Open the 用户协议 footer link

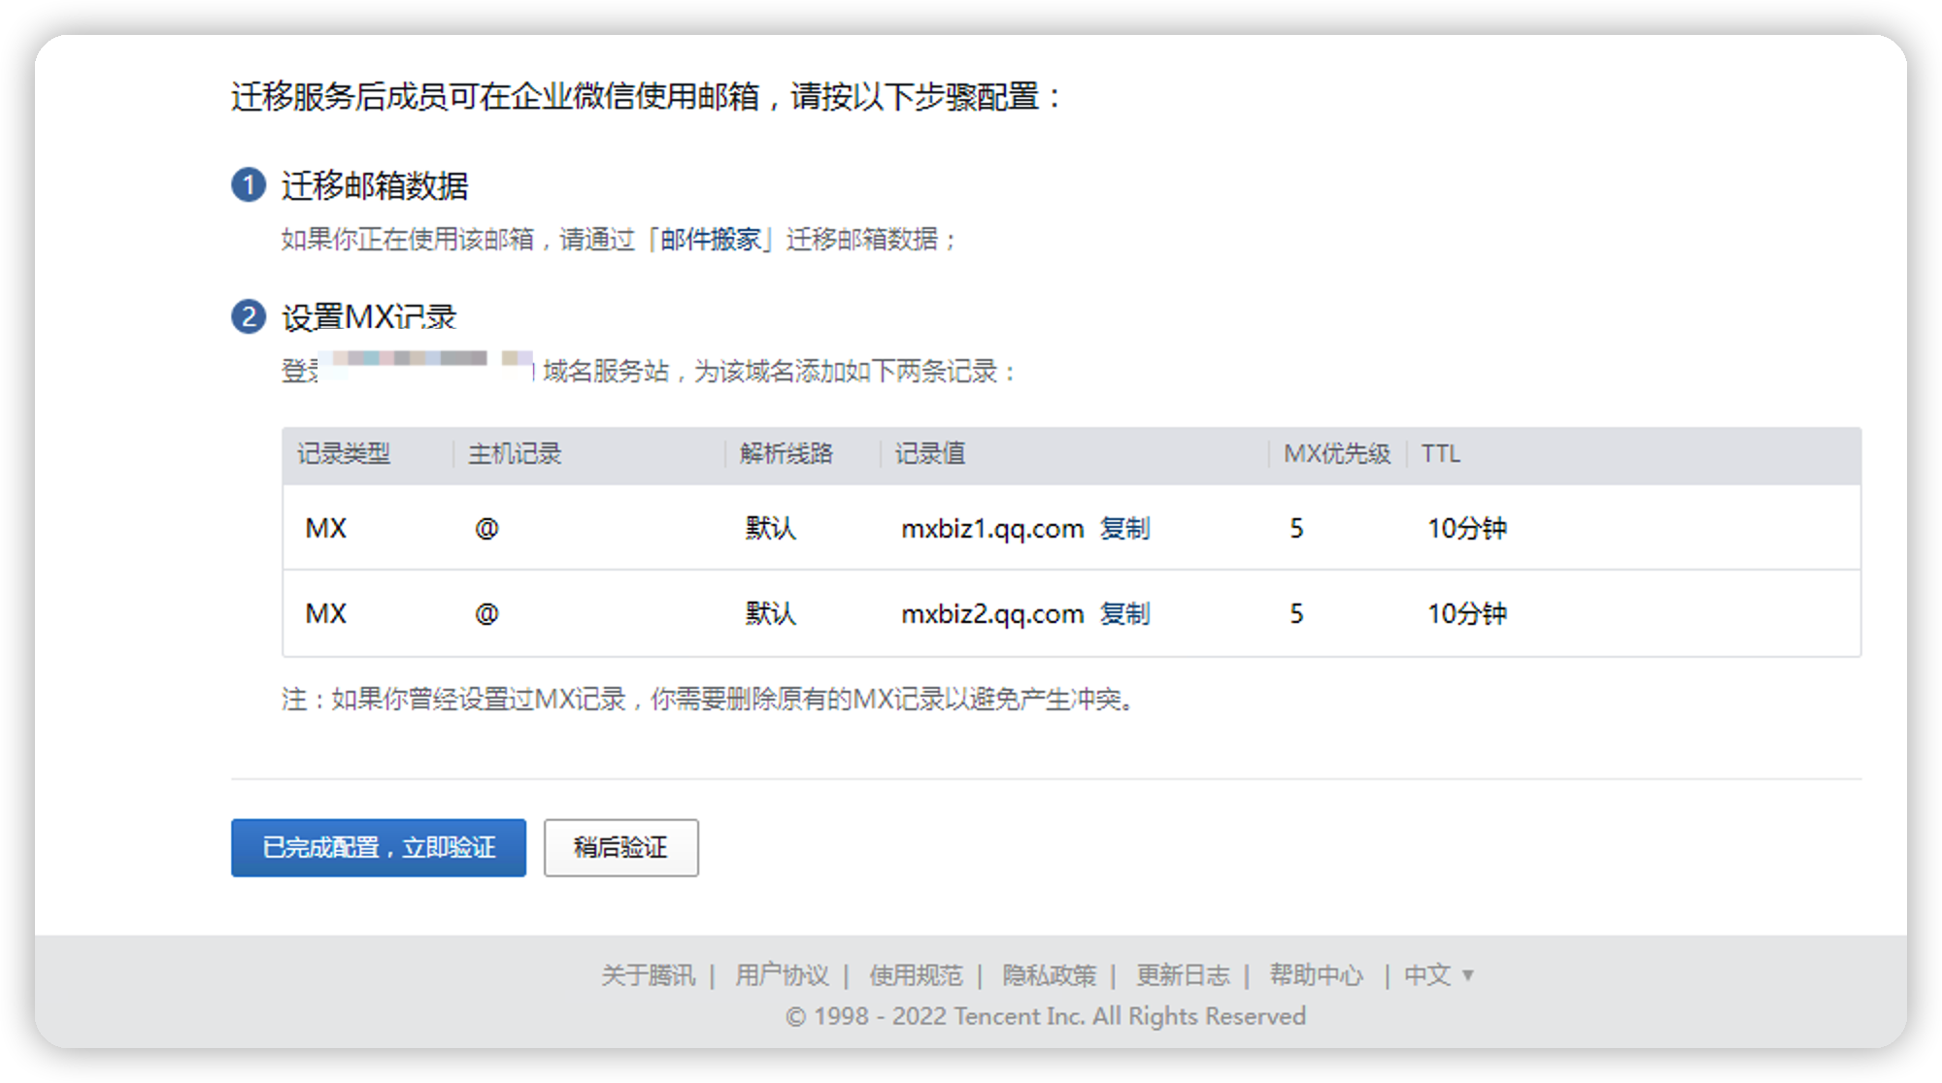click(x=783, y=974)
